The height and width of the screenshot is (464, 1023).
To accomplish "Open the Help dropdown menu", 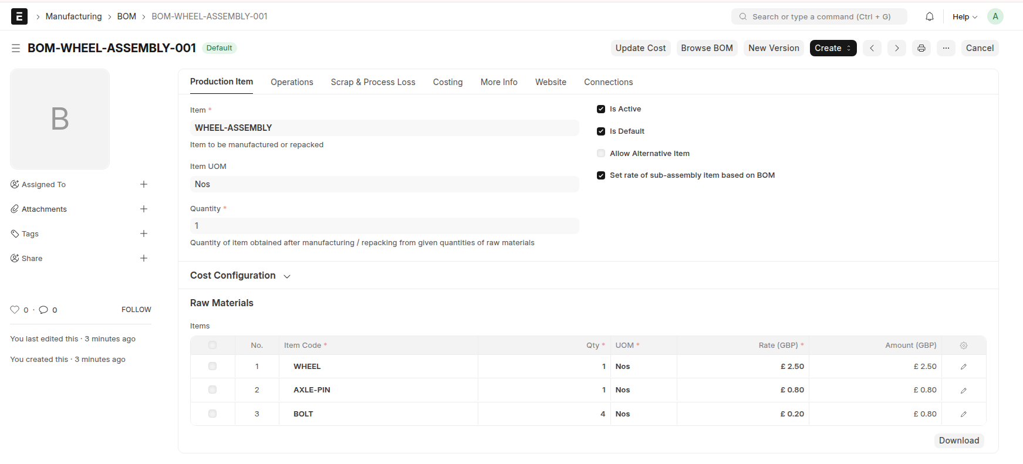I will (x=964, y=16).
